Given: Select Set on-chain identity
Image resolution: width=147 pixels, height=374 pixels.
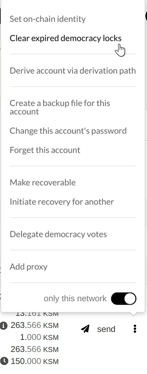Looking at the screenshot, I should (47, 19).
